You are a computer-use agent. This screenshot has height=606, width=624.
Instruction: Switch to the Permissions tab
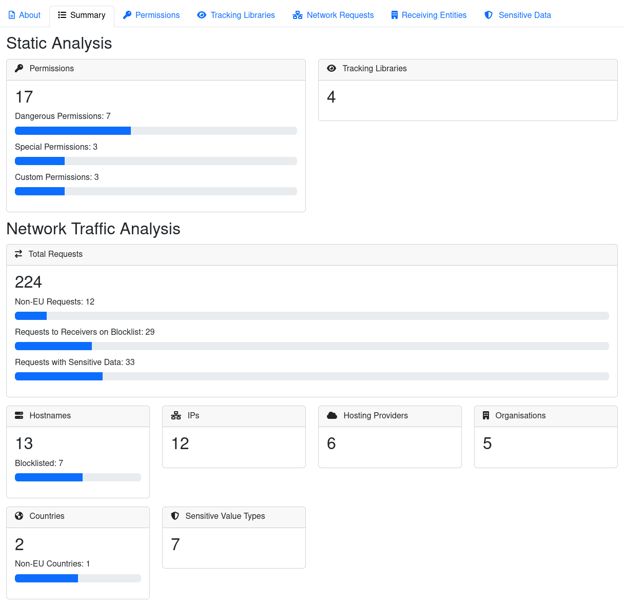coord(151,15)
